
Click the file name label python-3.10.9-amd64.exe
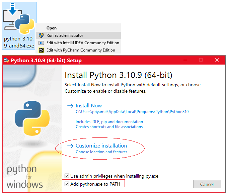coord(19,42)
